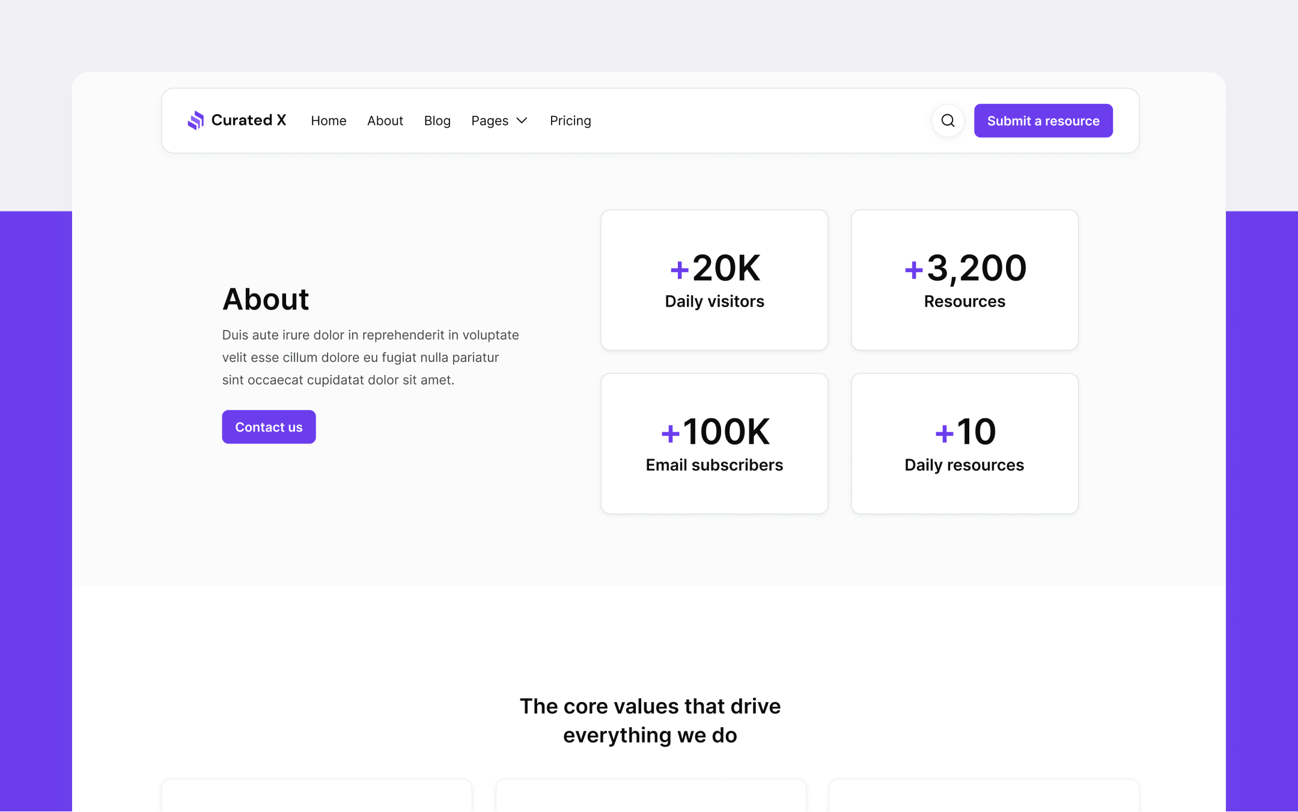The image size is (1298, 812).
Task: Click the +10 Daily resources card
Action: [x=964, y=443]
